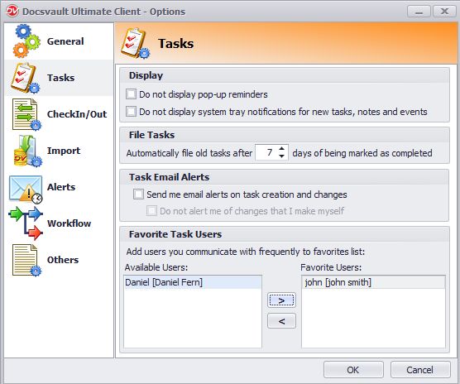Click the days value field showing 7
Viewport: 460px width, 384px height.
[267, 152]
